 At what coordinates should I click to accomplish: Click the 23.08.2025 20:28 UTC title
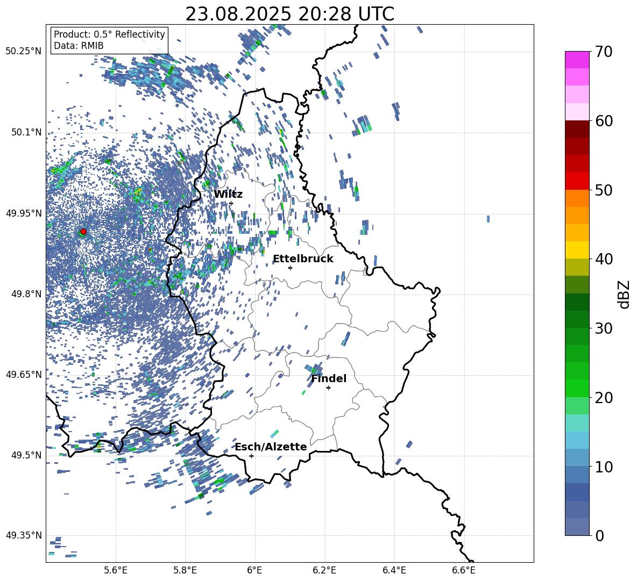pyautogui.click(x=289, y=14)
